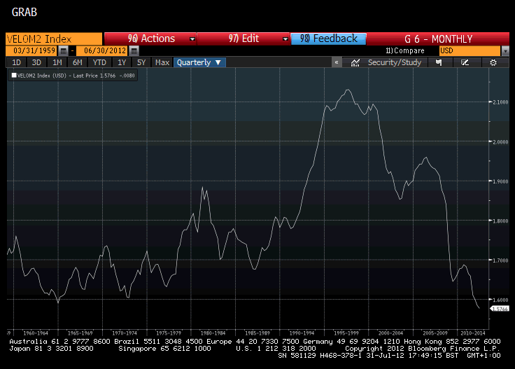
Task: Click the last price marker 1.5766
Action: point(500,309)
